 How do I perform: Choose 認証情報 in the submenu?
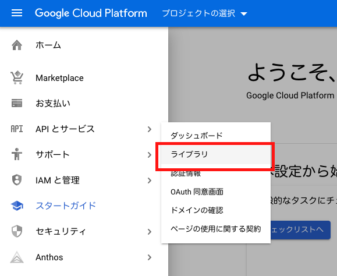(x=186, y=174)
